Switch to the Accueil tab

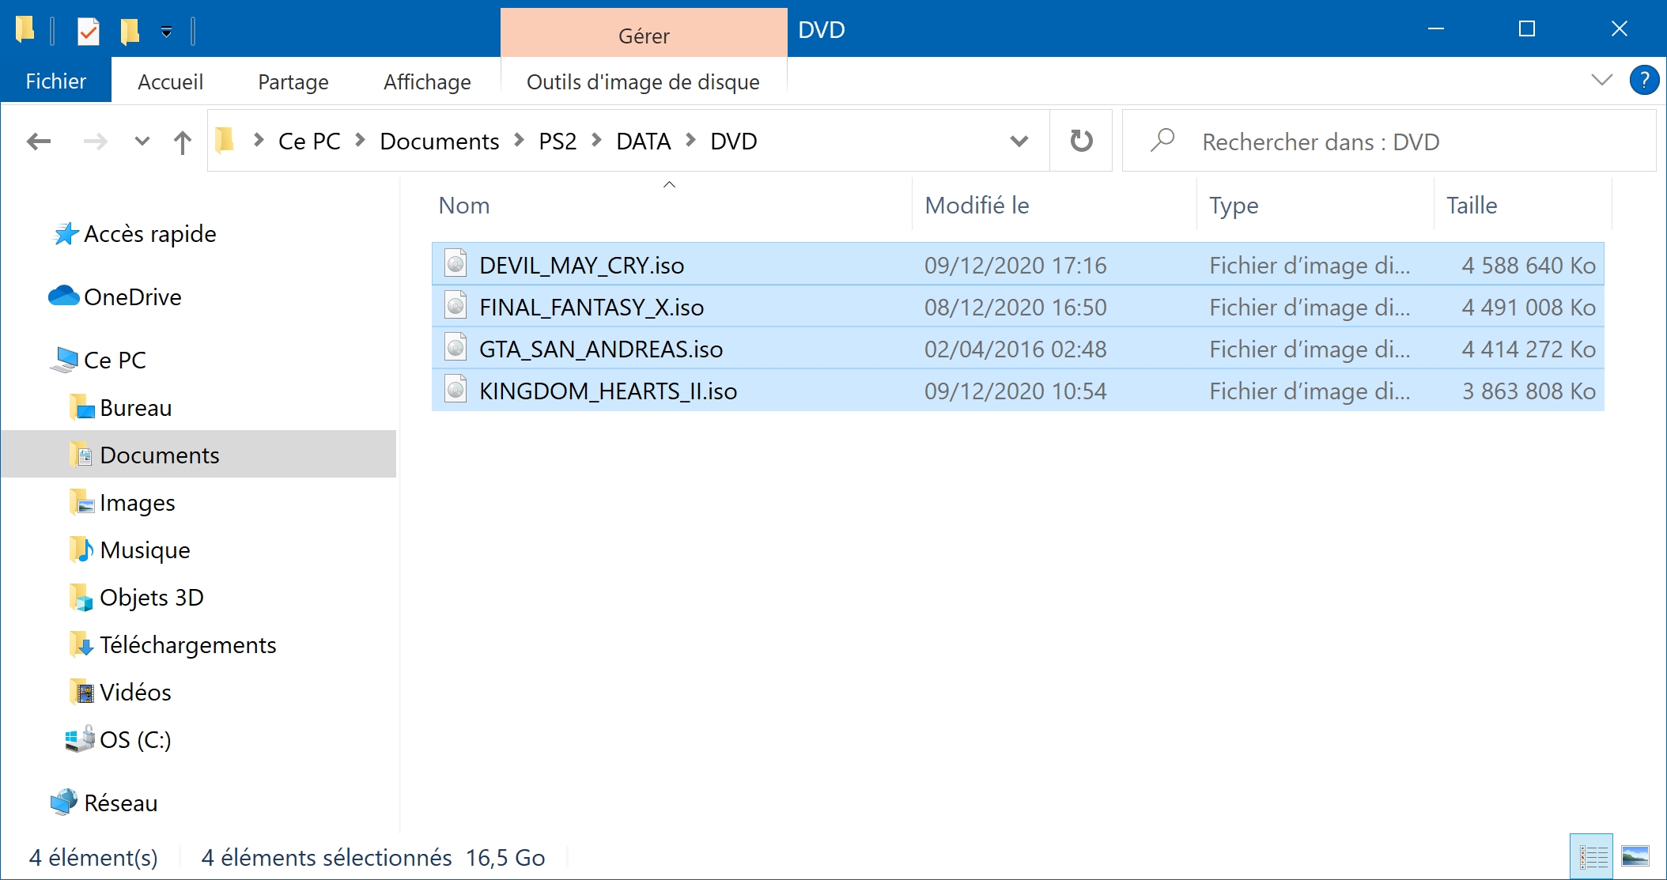170,81
